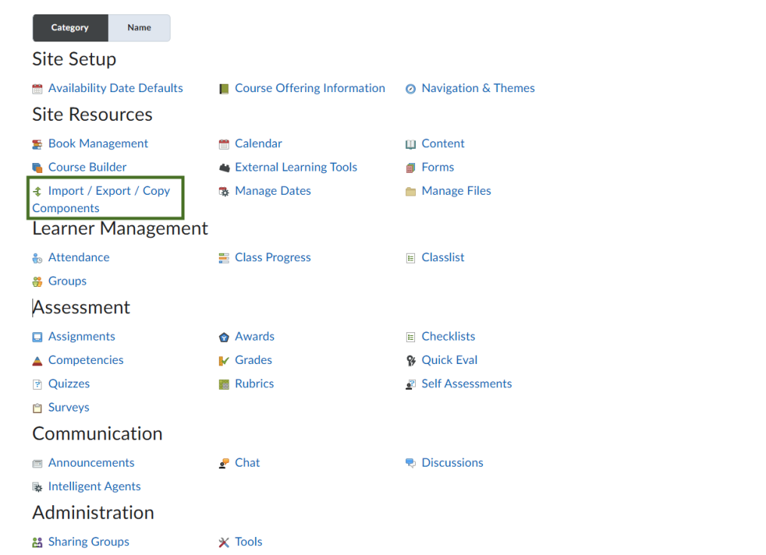Click the Import / Export arrows icon
Image resolution: width=766 pixels, height=555 pixels.
tap(37, 191)
